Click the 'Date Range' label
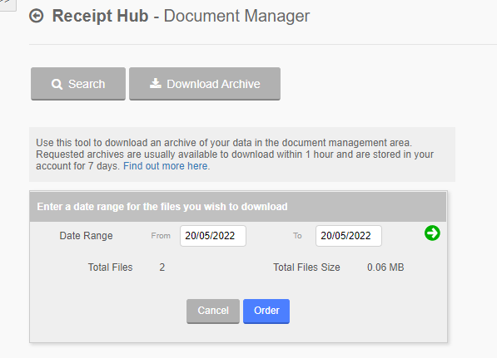Image resolution: width=497 pixels, height=358 pixels. pos(87,236)
